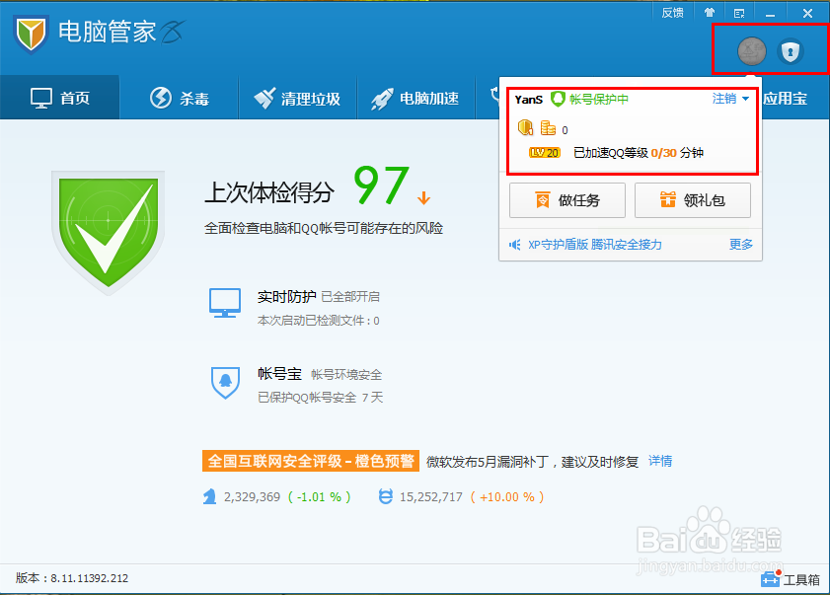Click the 做任务 button
830x595 pixels.
567,200
